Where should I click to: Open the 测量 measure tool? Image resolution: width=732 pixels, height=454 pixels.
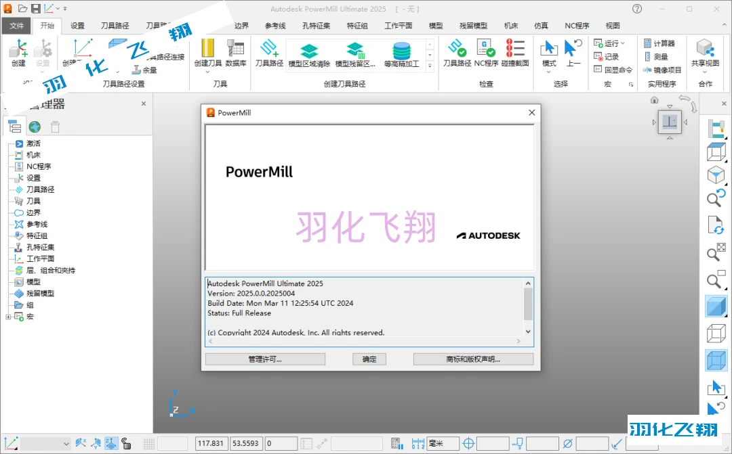coord(656,56)
